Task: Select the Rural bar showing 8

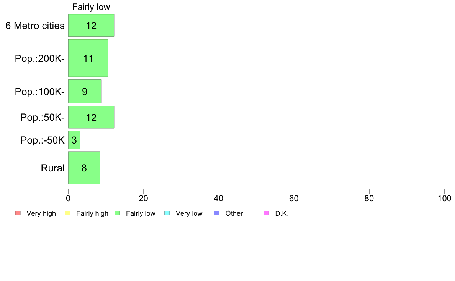Action: coord(84,168)
